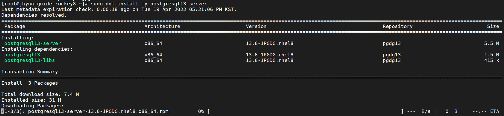Click the postgresql13-libs package name
The image size is (504, 116).
(x=30, y=60)
